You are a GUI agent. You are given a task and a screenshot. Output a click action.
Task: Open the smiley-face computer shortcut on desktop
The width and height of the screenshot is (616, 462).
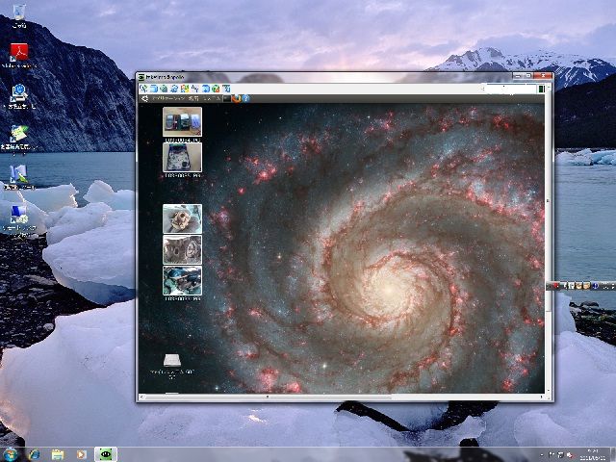(x=19, y=92)
